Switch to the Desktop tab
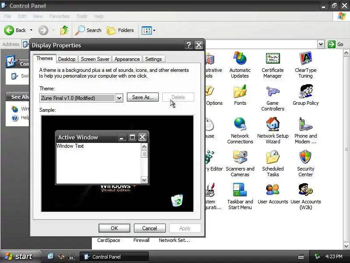The image size is (350, 263). pos(66,59)
